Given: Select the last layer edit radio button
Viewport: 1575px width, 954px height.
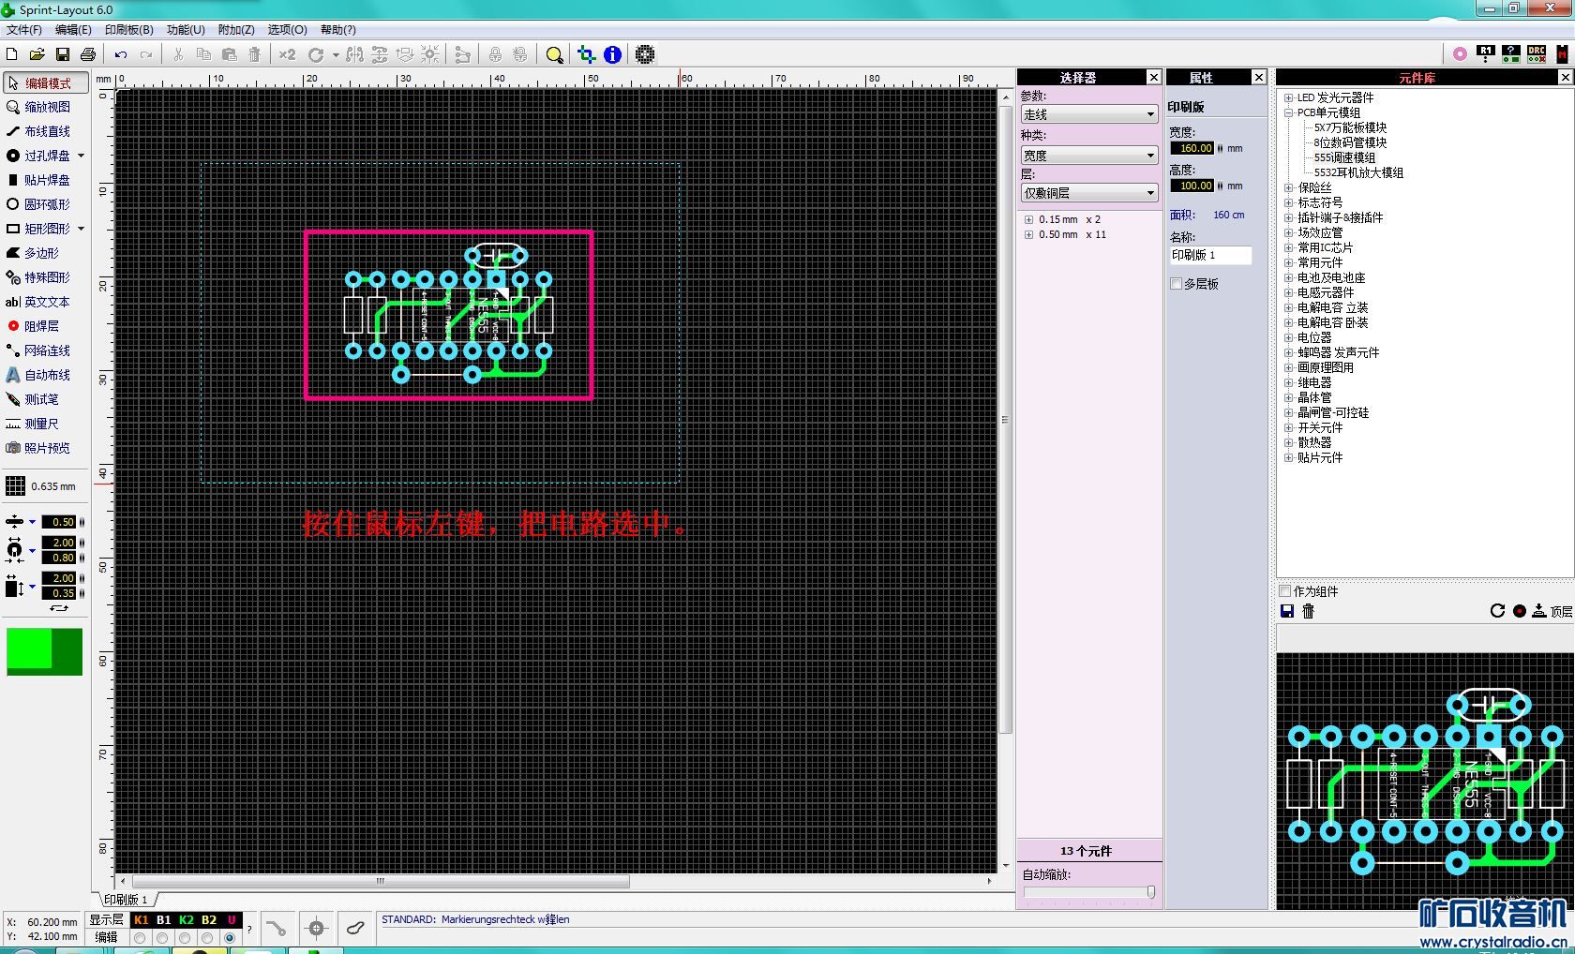Looking at the screenshot, I should [230, 937].
